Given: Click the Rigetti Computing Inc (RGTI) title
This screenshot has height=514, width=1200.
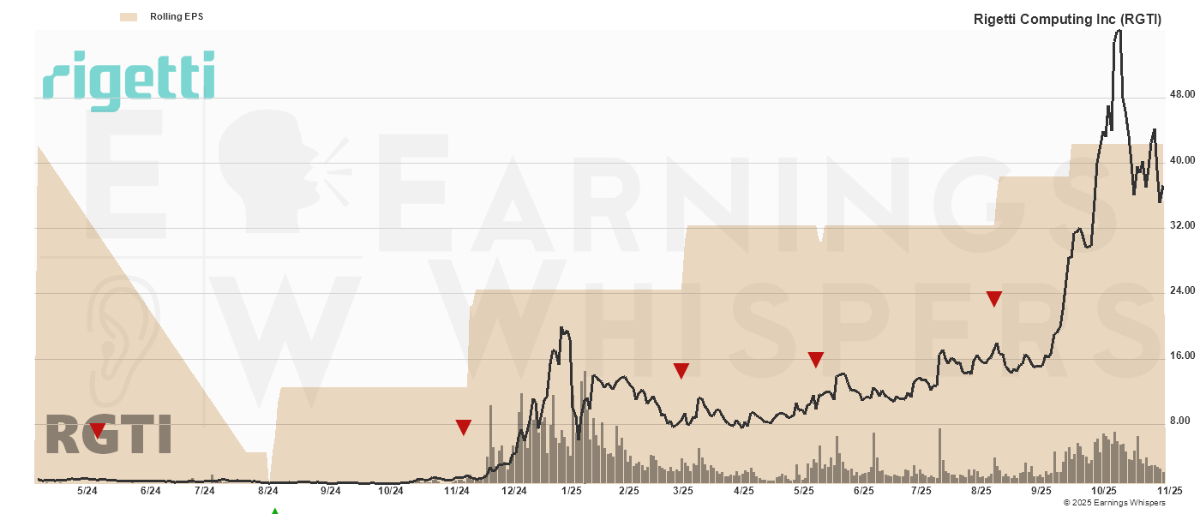Looking at the screenshot, I should [x=1067, y=19].
